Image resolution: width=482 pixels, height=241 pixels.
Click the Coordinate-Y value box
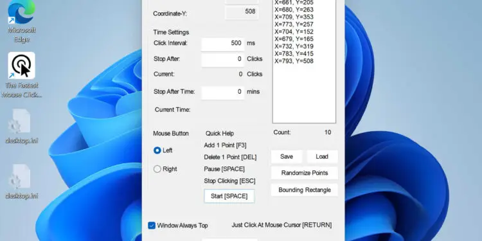pyautogui.click(x=242, y=12)
